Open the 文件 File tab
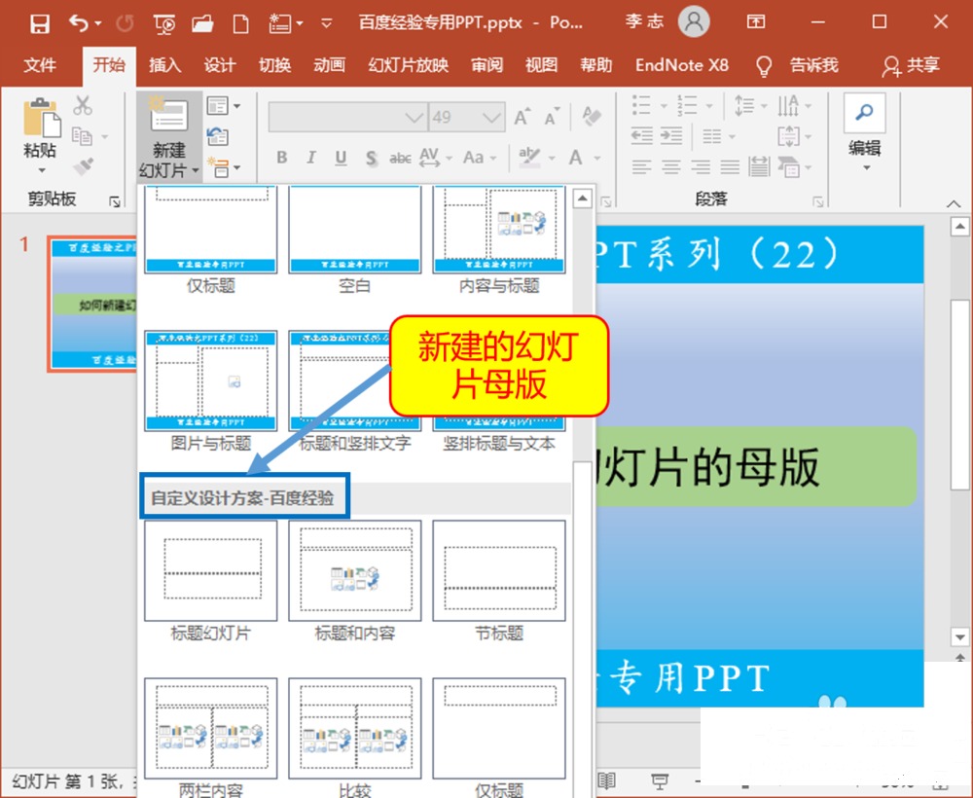 tap(40, 65)
